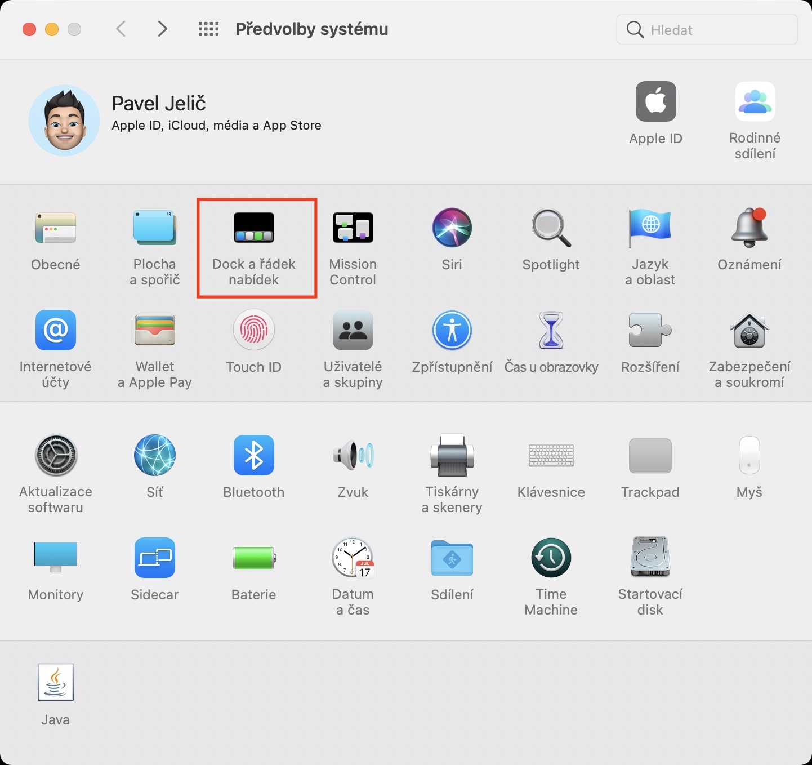Close the Předvolby systému window
The image size is (812, 765).
point(29,29)
